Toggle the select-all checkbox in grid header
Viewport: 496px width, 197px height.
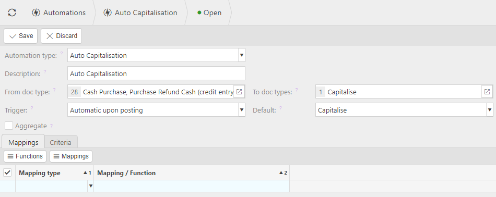pos(7,173)
